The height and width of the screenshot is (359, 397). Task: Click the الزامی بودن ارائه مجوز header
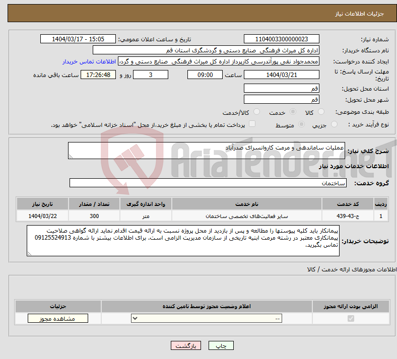[x=351, y=306]
